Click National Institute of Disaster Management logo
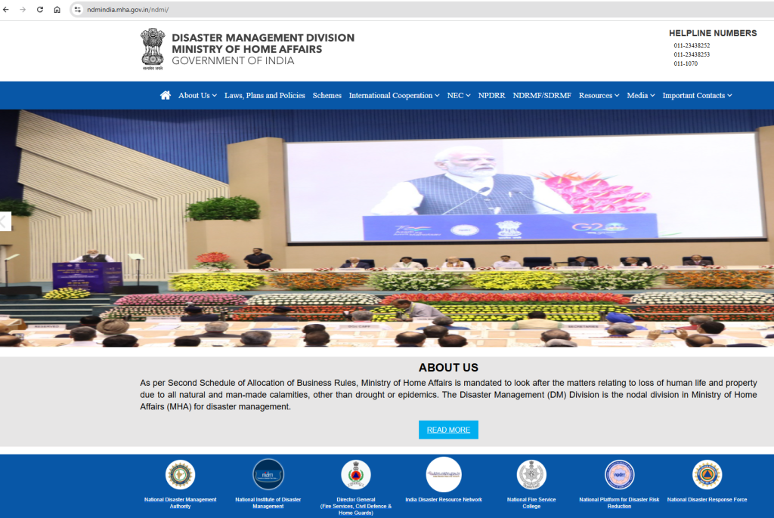This screenshot has height=518, width=774. tap(268, 475)
